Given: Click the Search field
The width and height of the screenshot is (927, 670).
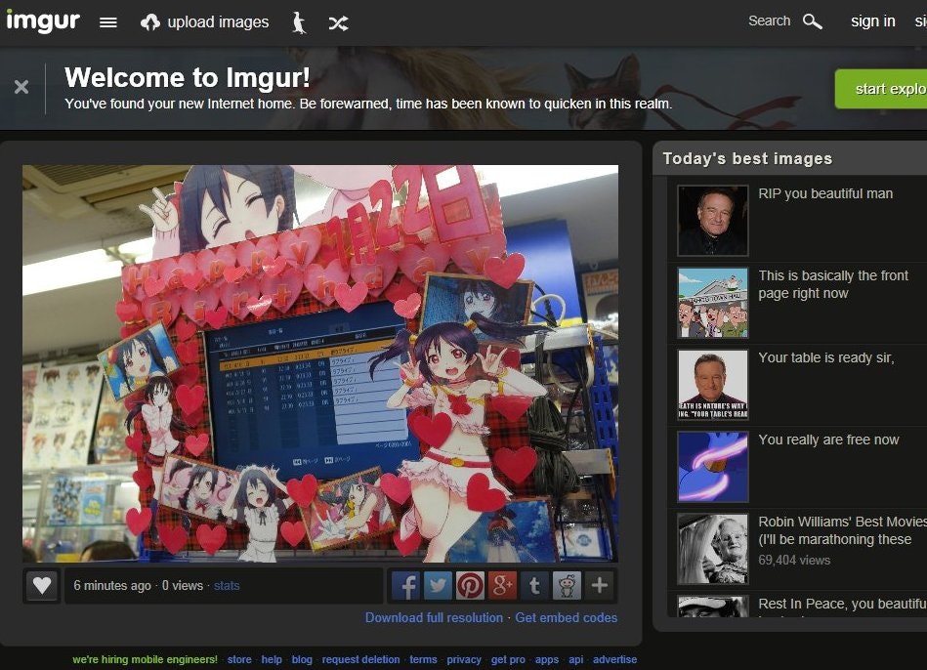Looking at the screenshot, I should click(769, 21).
